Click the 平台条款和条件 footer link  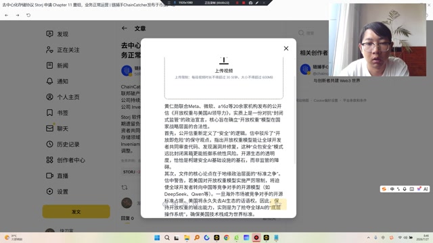[x=355, y=101]
